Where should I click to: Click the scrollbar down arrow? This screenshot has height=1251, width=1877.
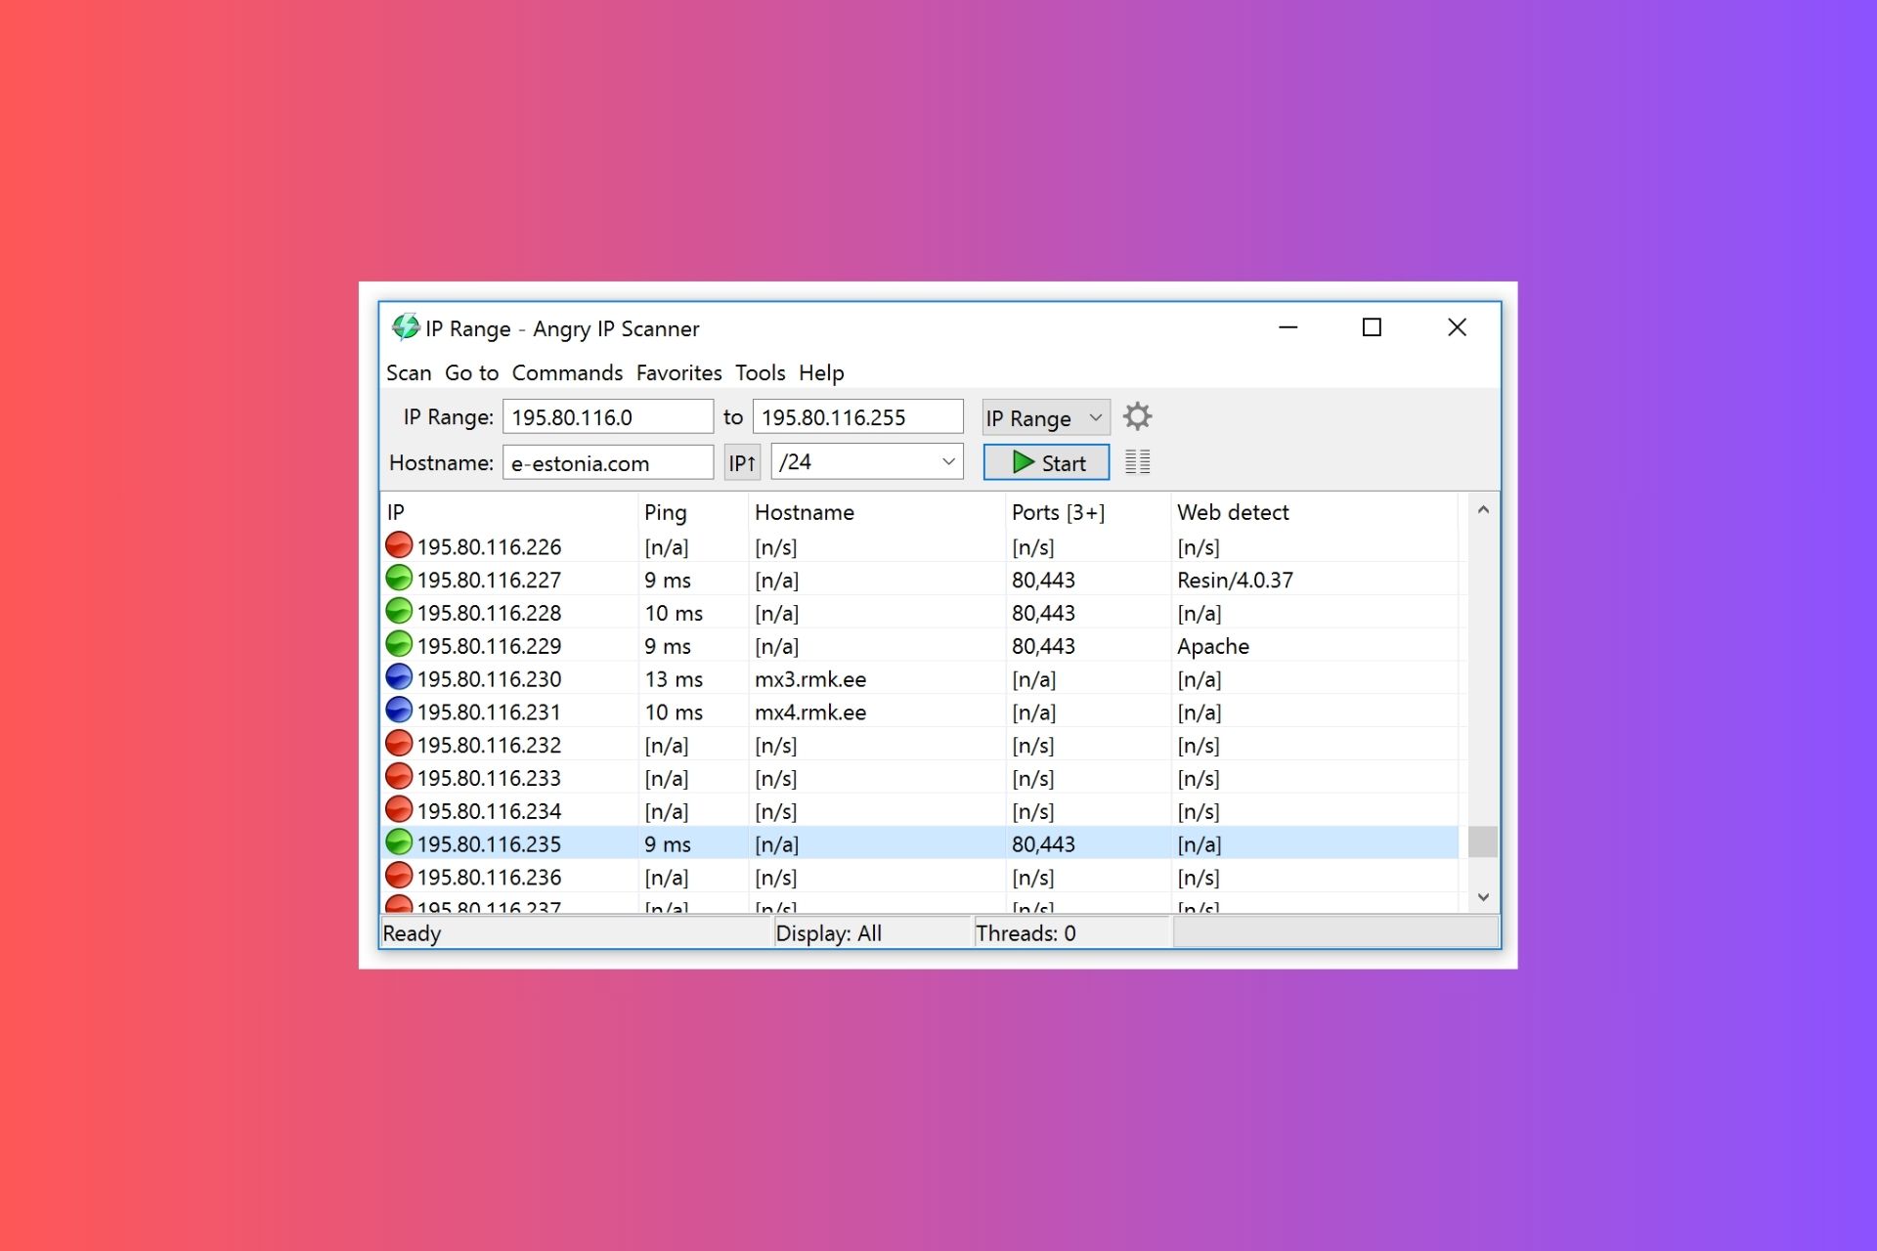click(1482, 896)
